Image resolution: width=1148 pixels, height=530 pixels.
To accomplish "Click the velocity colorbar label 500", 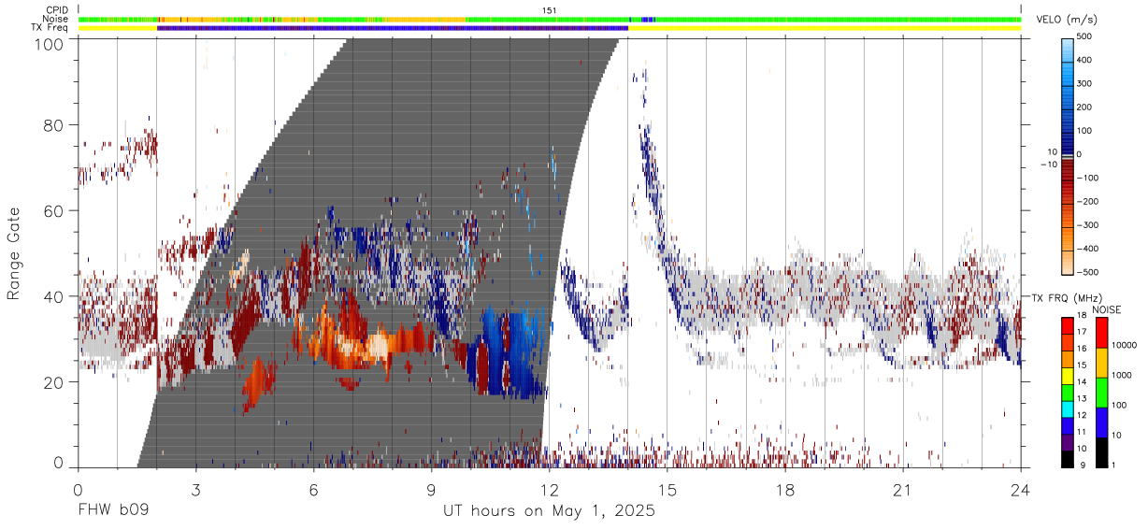I will click(1086, 36).
